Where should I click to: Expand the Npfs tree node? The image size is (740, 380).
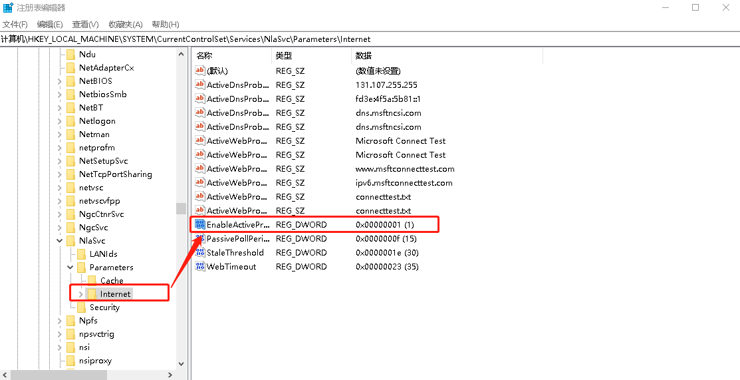[59, 321]
